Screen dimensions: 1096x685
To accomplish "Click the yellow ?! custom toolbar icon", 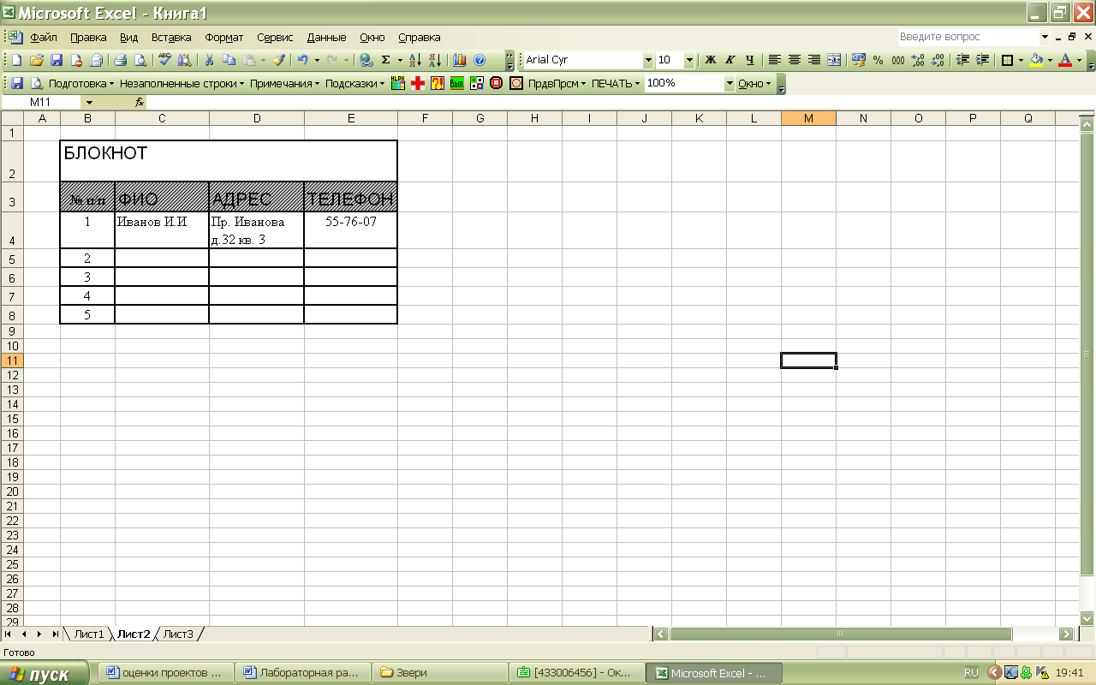I will point(438,83).
